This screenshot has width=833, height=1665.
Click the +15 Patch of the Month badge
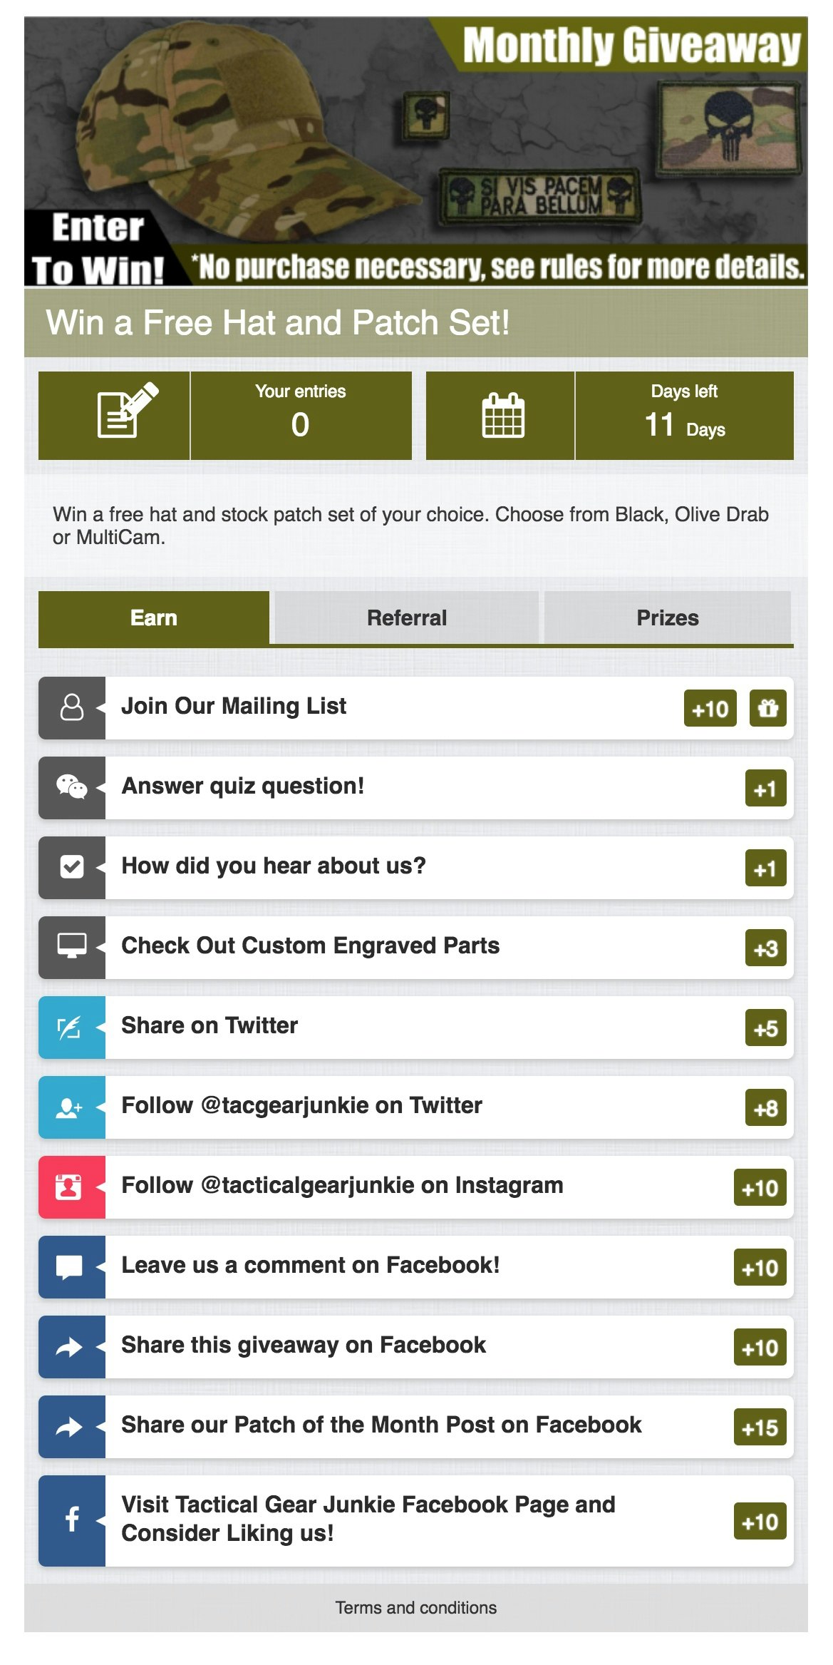click(x=760, y=1427)
